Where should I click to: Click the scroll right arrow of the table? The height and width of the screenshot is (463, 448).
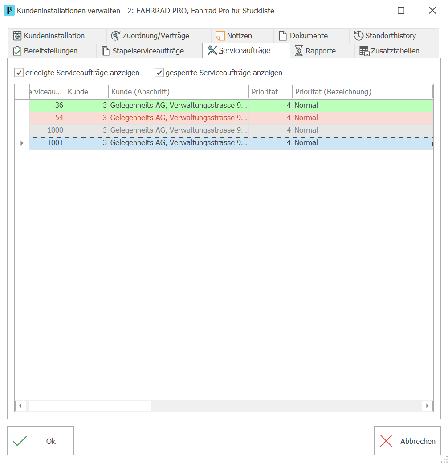pos(428,406)
